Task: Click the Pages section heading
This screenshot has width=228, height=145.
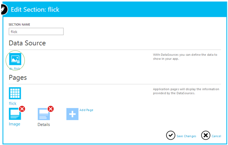Action: pos(18,78)
